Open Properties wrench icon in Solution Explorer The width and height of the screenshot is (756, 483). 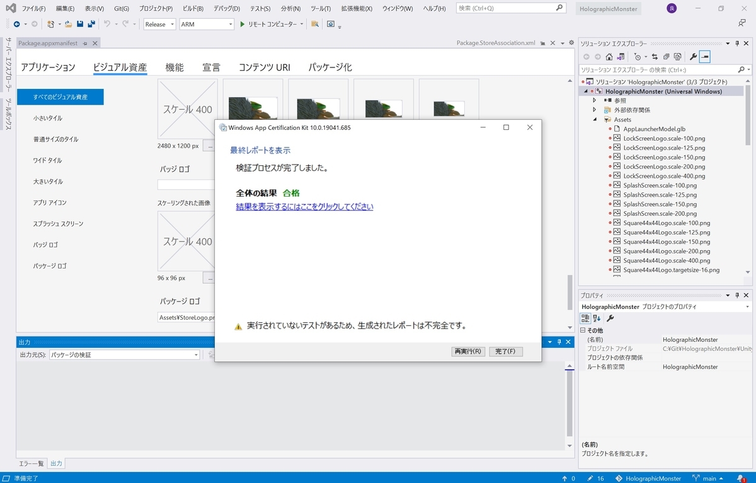[694, 57]
